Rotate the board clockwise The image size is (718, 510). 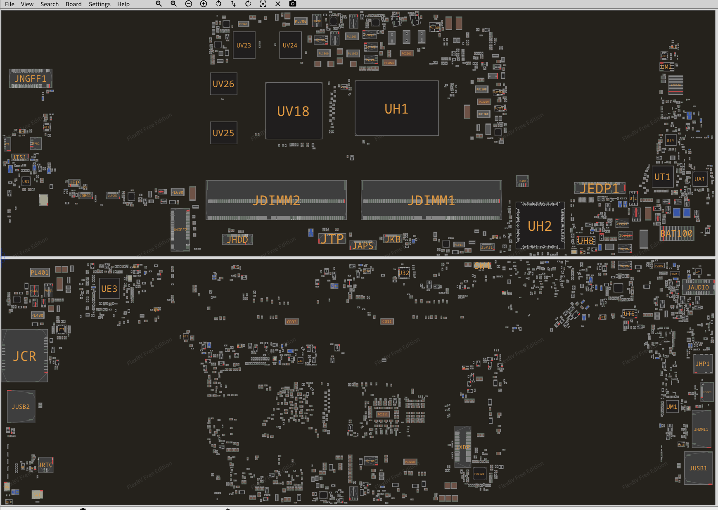(248, 4)
